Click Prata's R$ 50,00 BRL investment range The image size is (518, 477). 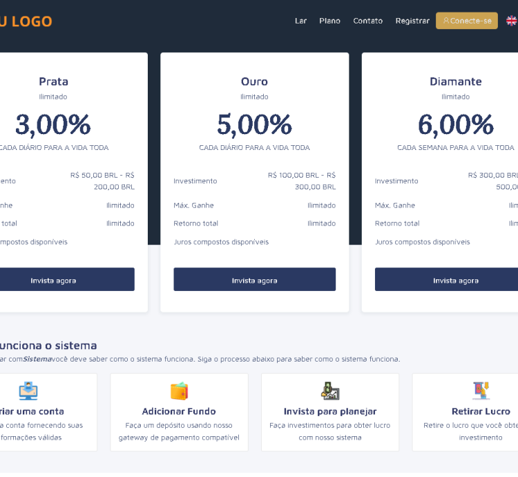pos(102,181)
